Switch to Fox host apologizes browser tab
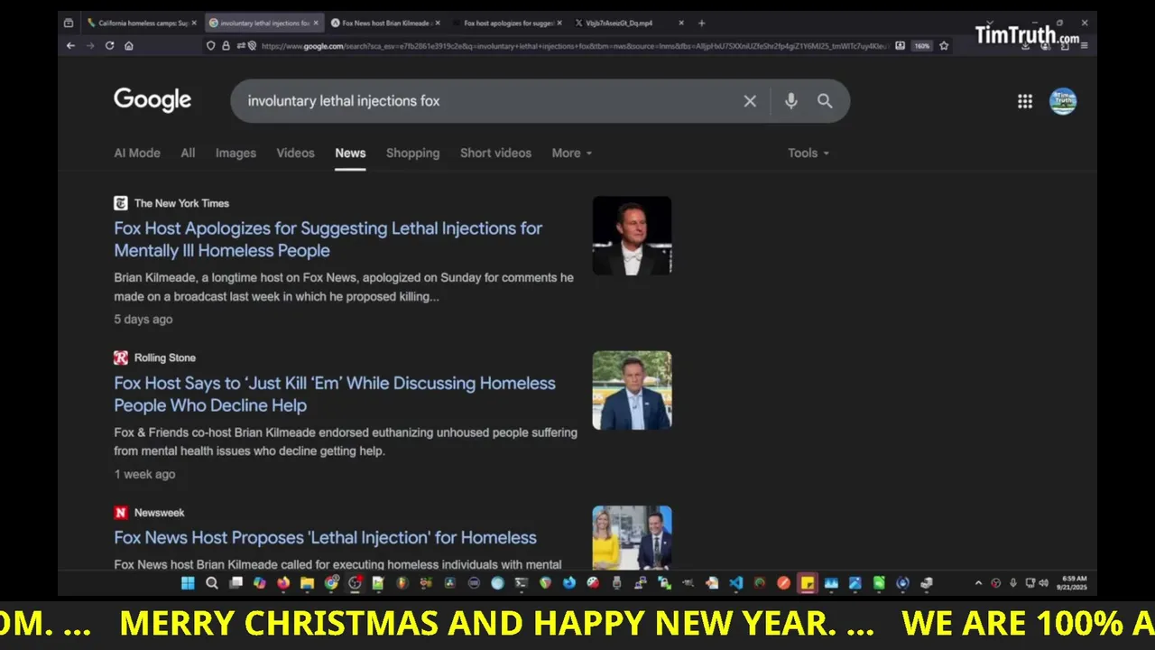 tap(508, 23)
